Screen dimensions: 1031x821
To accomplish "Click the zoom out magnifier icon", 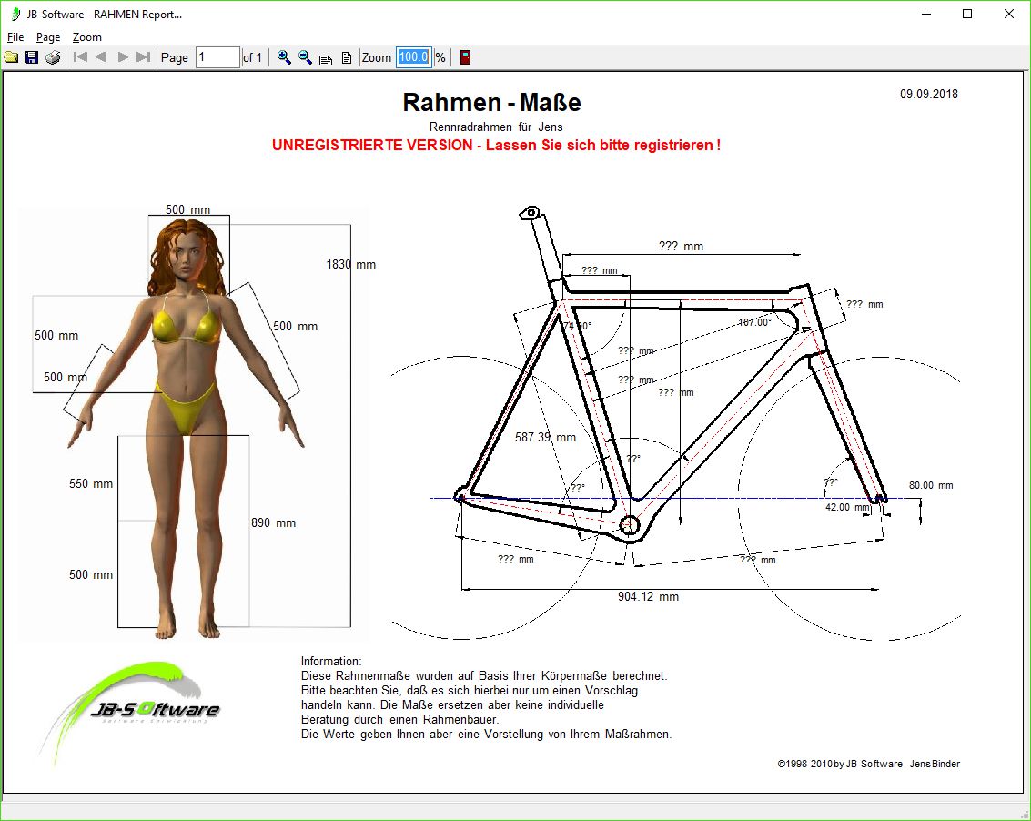I will [305, 57].
